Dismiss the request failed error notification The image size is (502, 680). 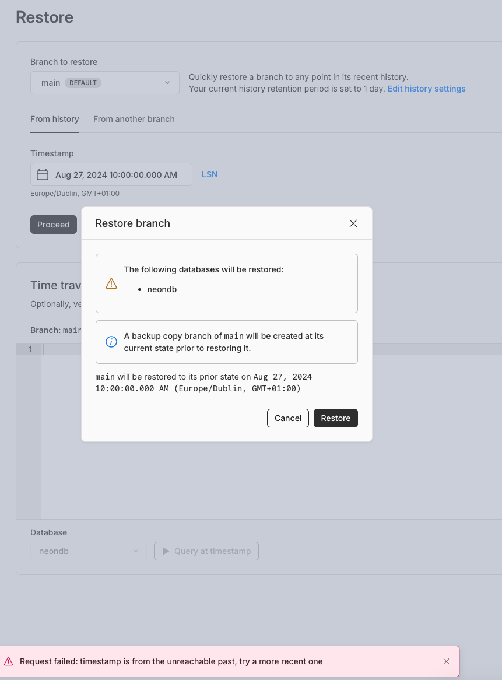[x=446, y=661]
